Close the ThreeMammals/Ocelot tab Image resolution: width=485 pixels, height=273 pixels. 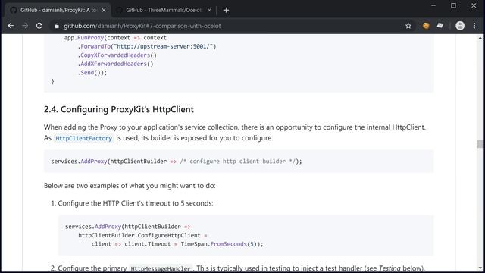point(209,10)
